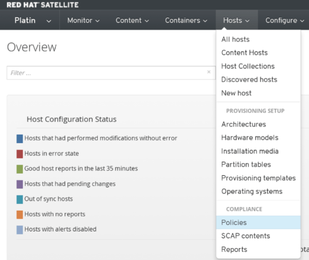Collapse the Hosts menu
The image size is (309, 260).
[x=236, y=20]
